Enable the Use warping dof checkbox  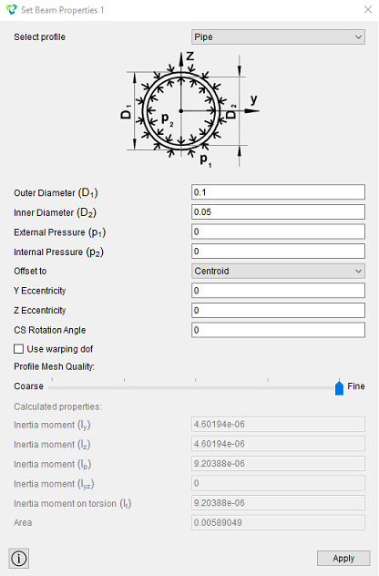(x=19, y=349)
